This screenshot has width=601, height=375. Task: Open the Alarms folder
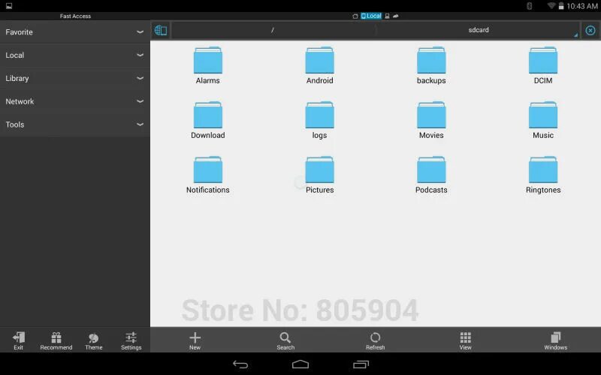(208, 65)
